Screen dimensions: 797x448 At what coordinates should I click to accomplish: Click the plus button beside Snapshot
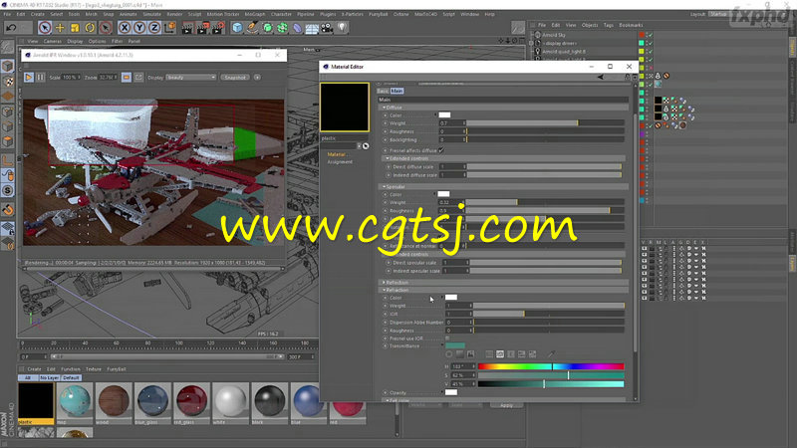(257, 78)
